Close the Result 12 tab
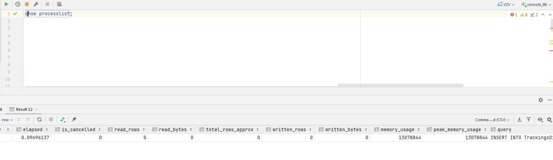 click(36, 109)
